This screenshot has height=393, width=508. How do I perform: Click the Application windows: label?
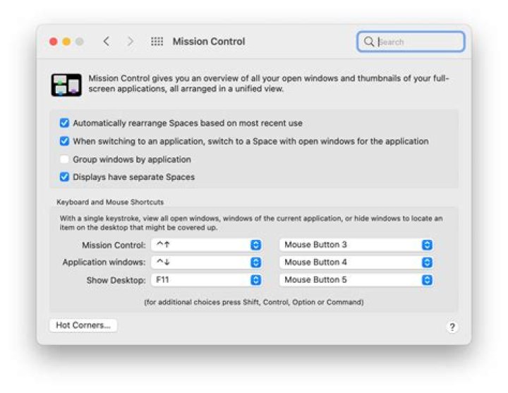click(104, 262)
